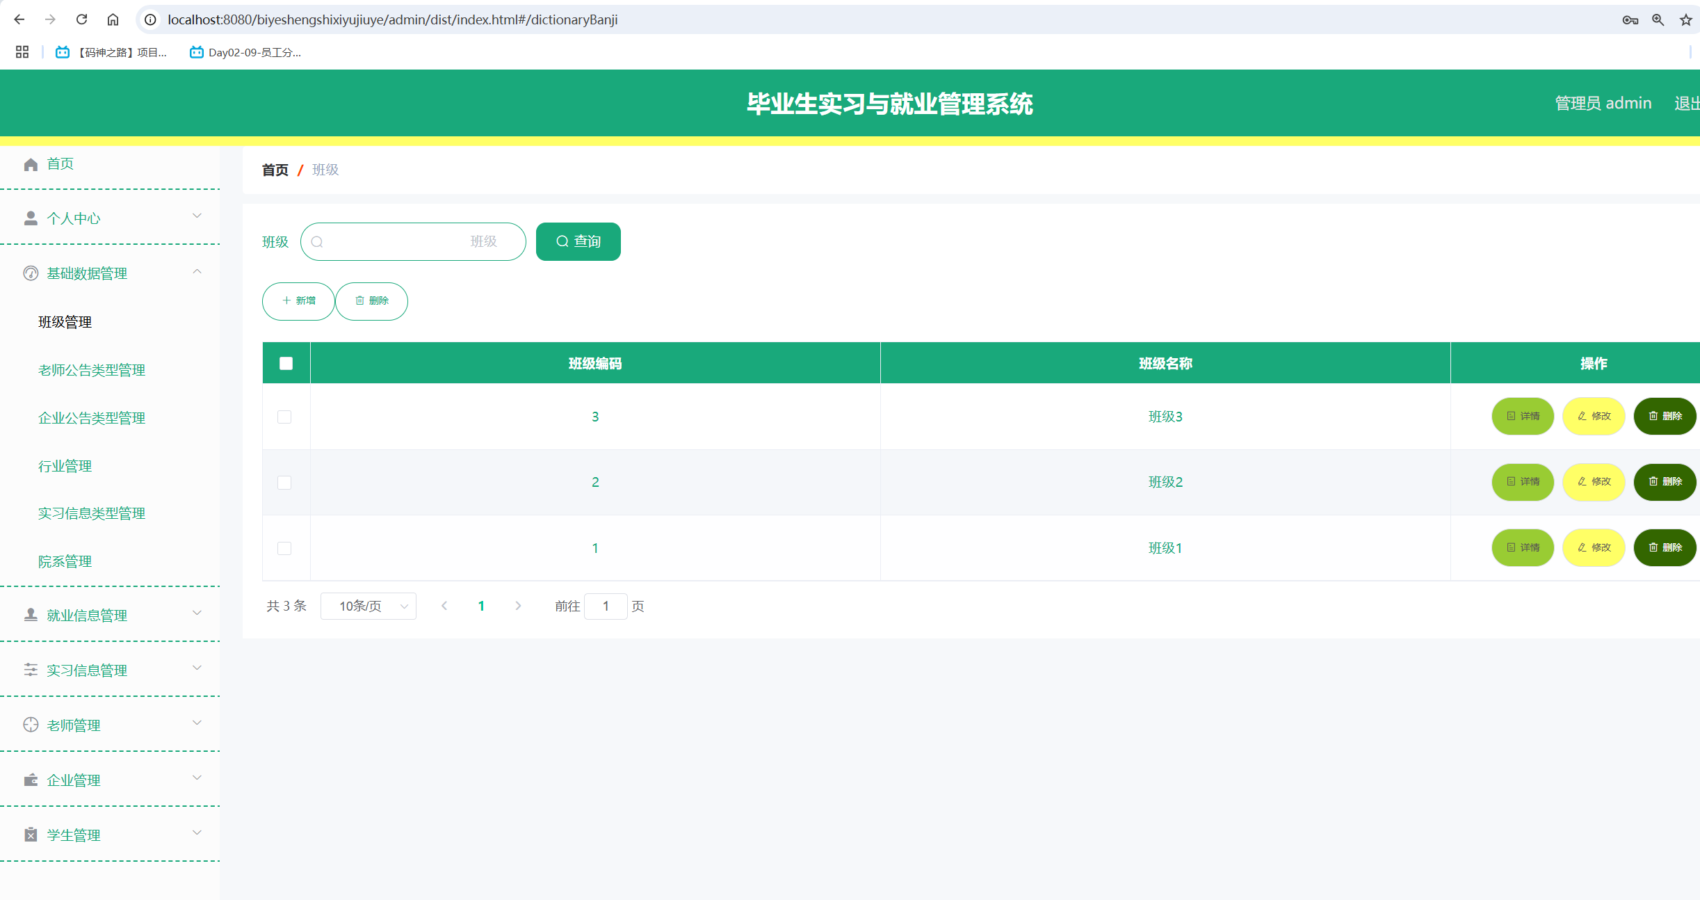Image resolution: width=1700 pixels, height=900 pixels.
Task: Click the 查询 search button
Action: click(578, 241)
